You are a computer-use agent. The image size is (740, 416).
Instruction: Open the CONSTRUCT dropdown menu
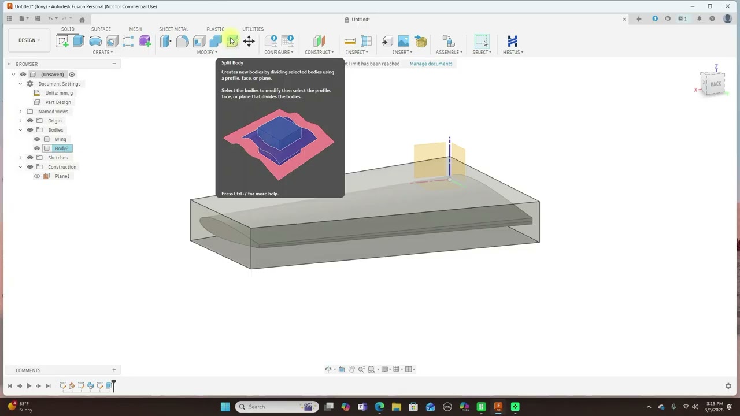(319, 52)
